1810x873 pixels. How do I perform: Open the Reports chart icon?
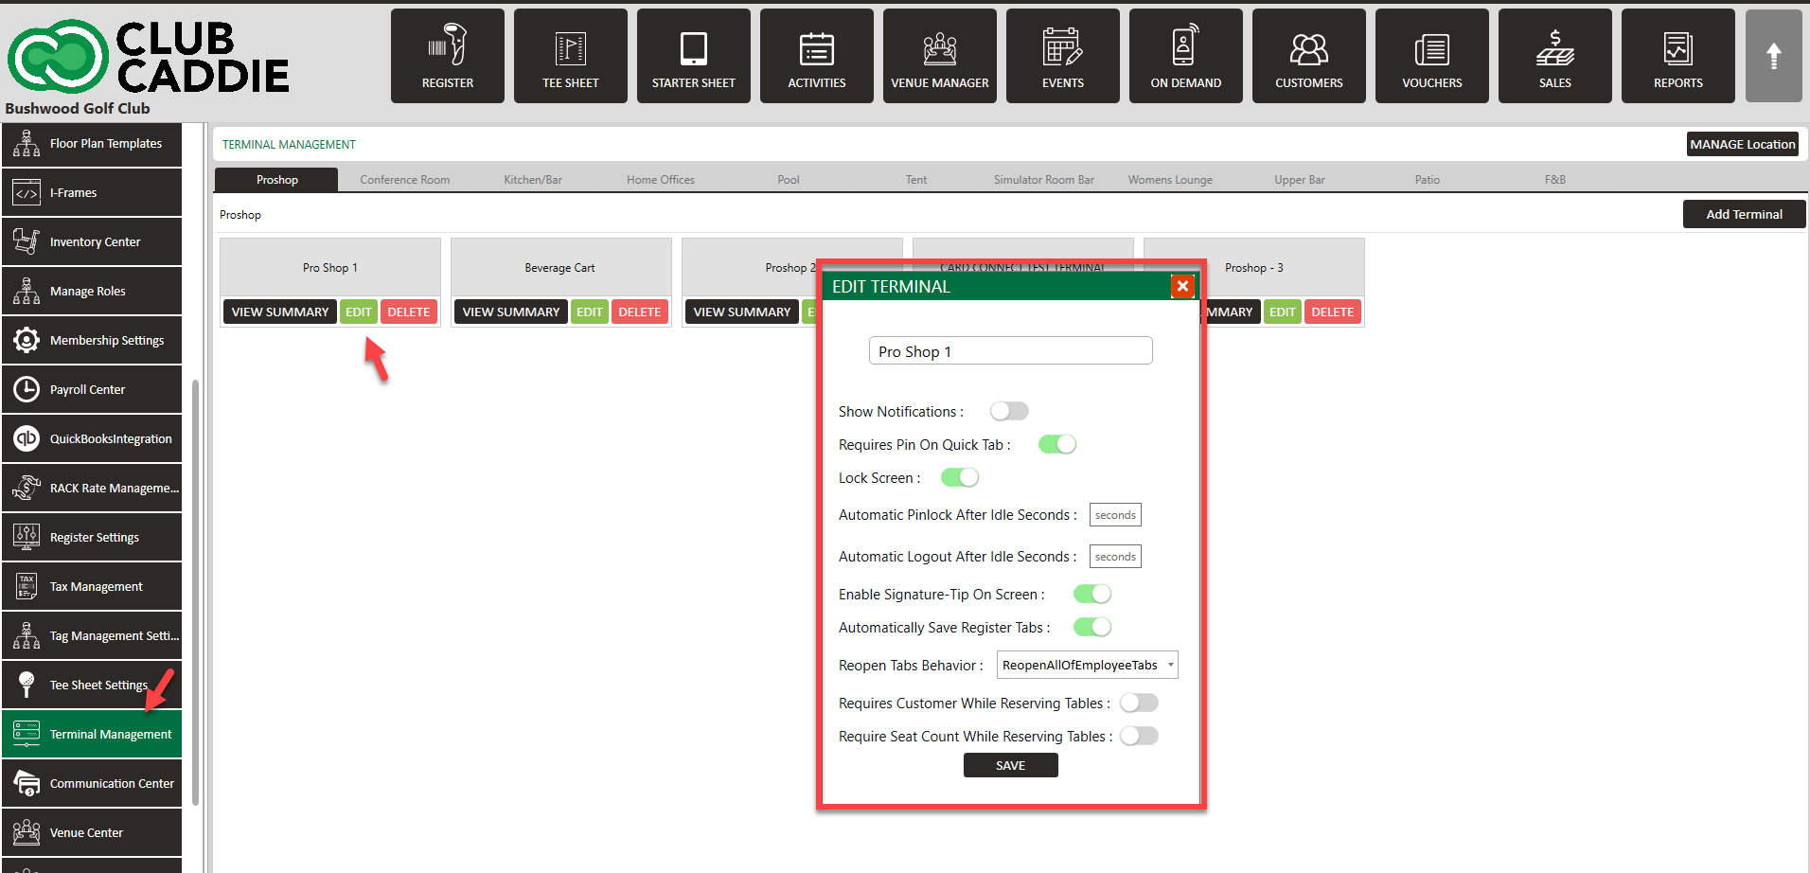tap(1677, 47)
